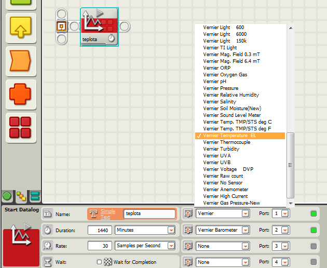
Task: Click the checkered flag Wait for Completion icon
Action: (x=108, y=262)
